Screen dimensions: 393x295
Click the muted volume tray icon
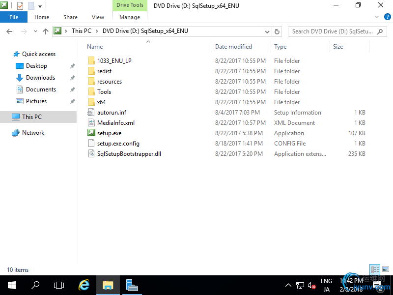coord(311,286)
